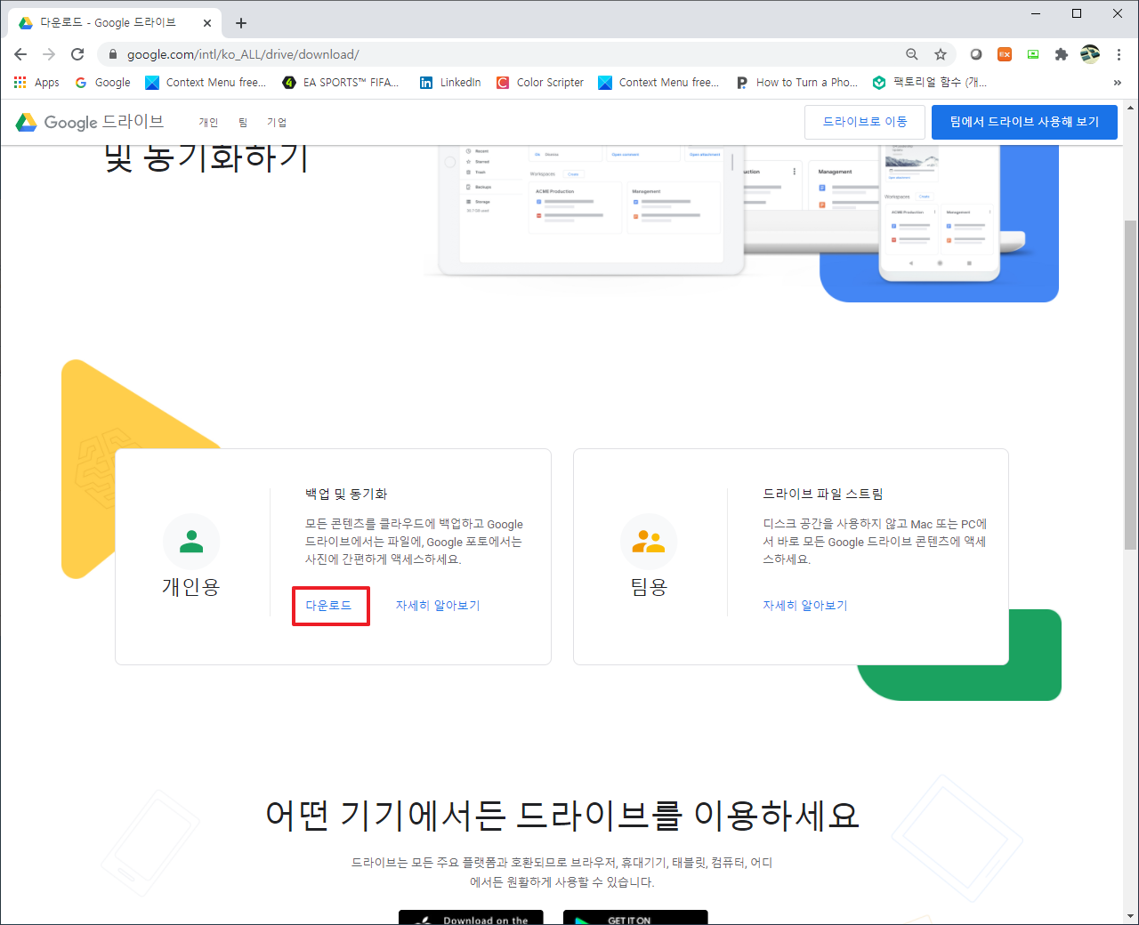Click 자세히 알아보기 under 드라이브 파일 스트림

(805, 606)
